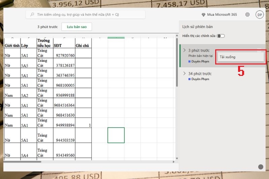Click the horizontal scrollbar thumb of sheet
Screen dimensions: 269x179
coord(22,162)
